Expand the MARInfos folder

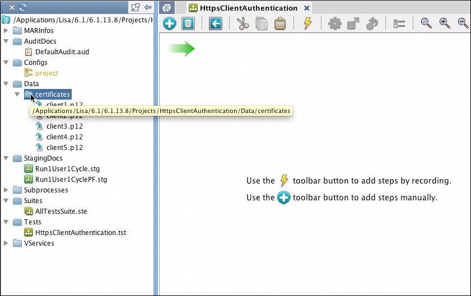[x=6, y=30]
